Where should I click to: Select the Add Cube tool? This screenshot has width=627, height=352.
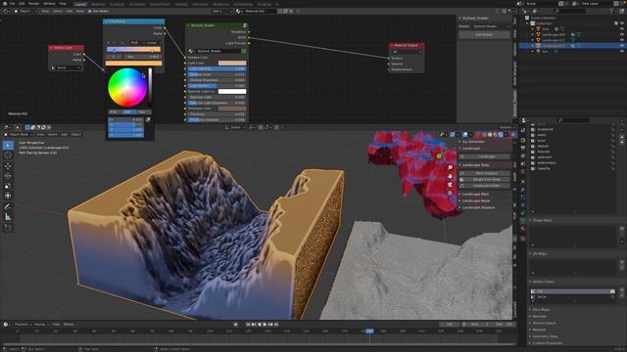point(8,228)
